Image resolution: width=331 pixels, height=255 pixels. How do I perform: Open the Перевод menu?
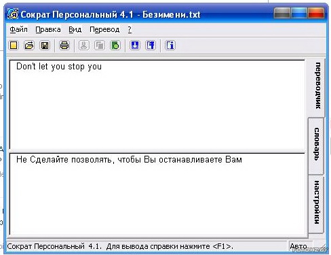point(104,29)
